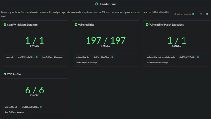Copy sha256:48727cdd5 checksum icon
This screenshot has height=119, width=211.
coord(198,57)
